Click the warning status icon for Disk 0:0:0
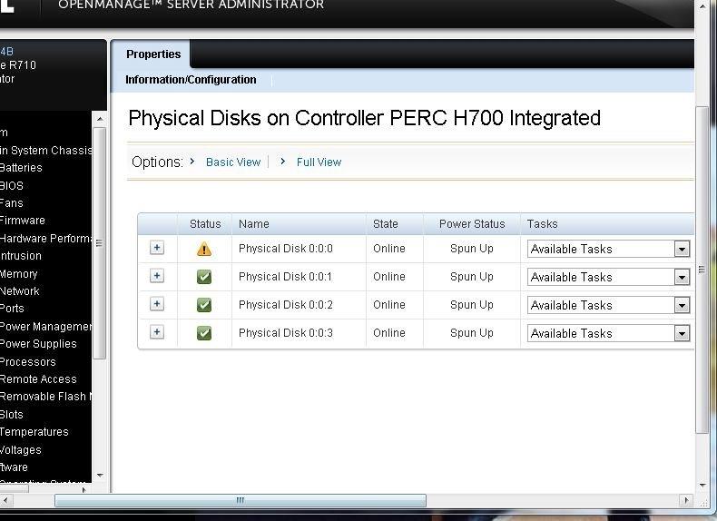This screenshot has width=717, height=521. click(x=204, y=250)
